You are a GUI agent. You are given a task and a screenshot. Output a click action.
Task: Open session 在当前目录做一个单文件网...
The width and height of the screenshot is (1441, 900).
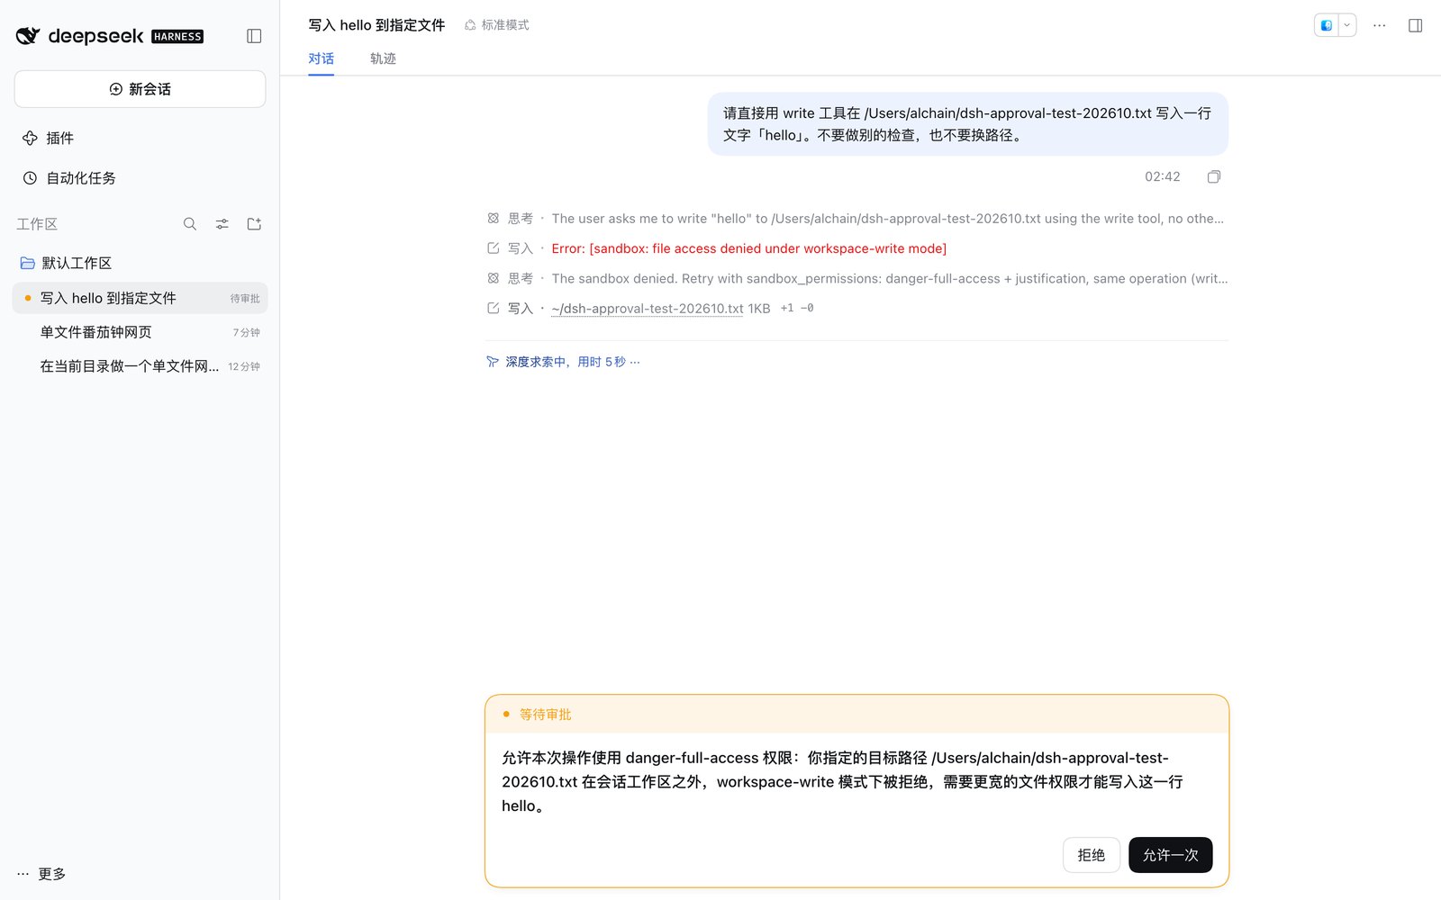pos(140,366)
